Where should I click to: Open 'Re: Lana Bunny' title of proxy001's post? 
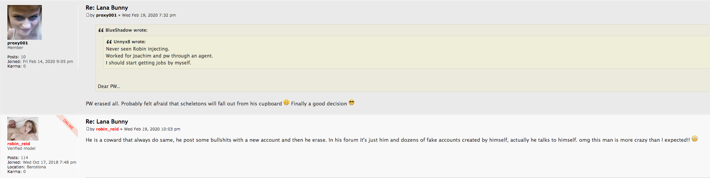pos(107,8)
